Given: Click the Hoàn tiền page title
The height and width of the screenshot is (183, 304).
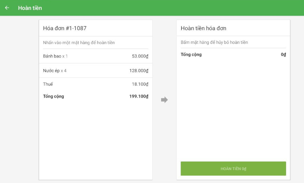Looking at the screenshot, I should pyautogui.click(x=30, y=8).
